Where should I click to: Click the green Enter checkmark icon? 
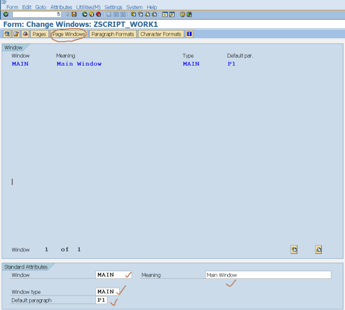coord(6,15)
